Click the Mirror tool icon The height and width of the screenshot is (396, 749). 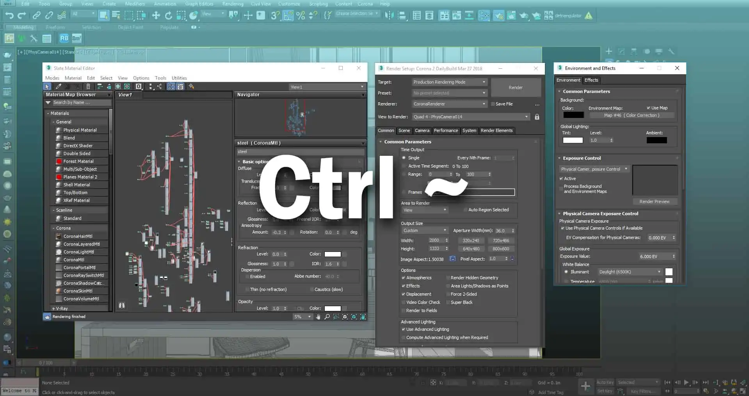389,16
